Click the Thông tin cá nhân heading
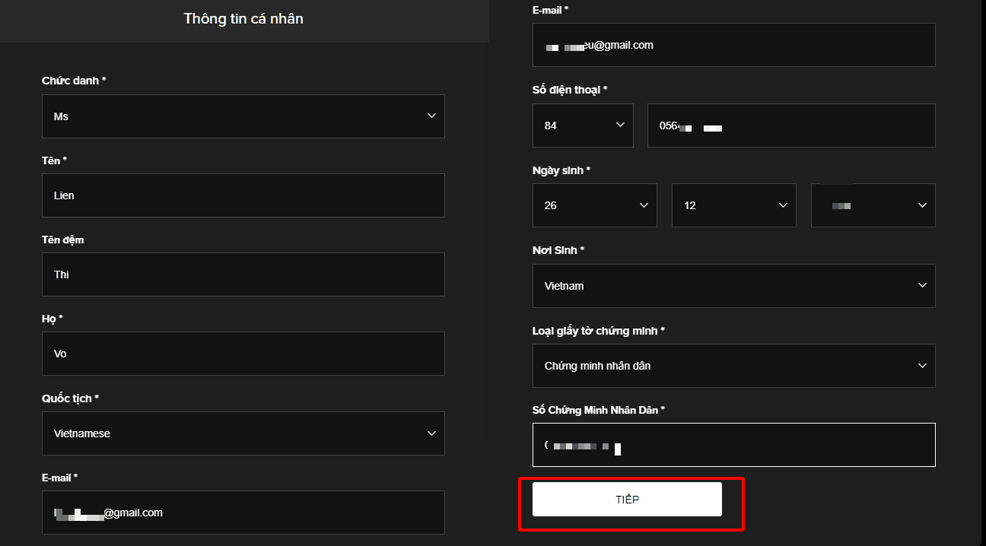Viewport: 986px width, 546px height. point(243,19)
